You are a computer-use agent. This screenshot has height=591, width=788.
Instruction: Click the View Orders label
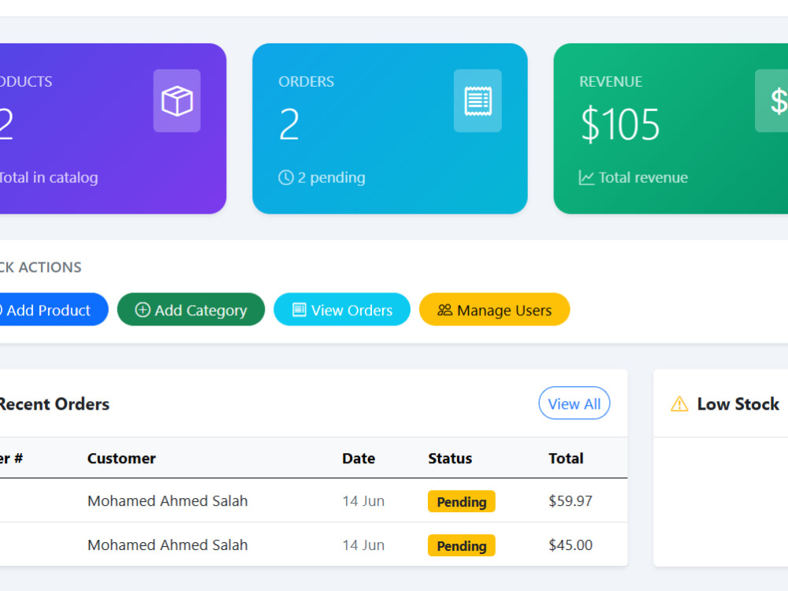pyautogui.click(x=351, y=310)
